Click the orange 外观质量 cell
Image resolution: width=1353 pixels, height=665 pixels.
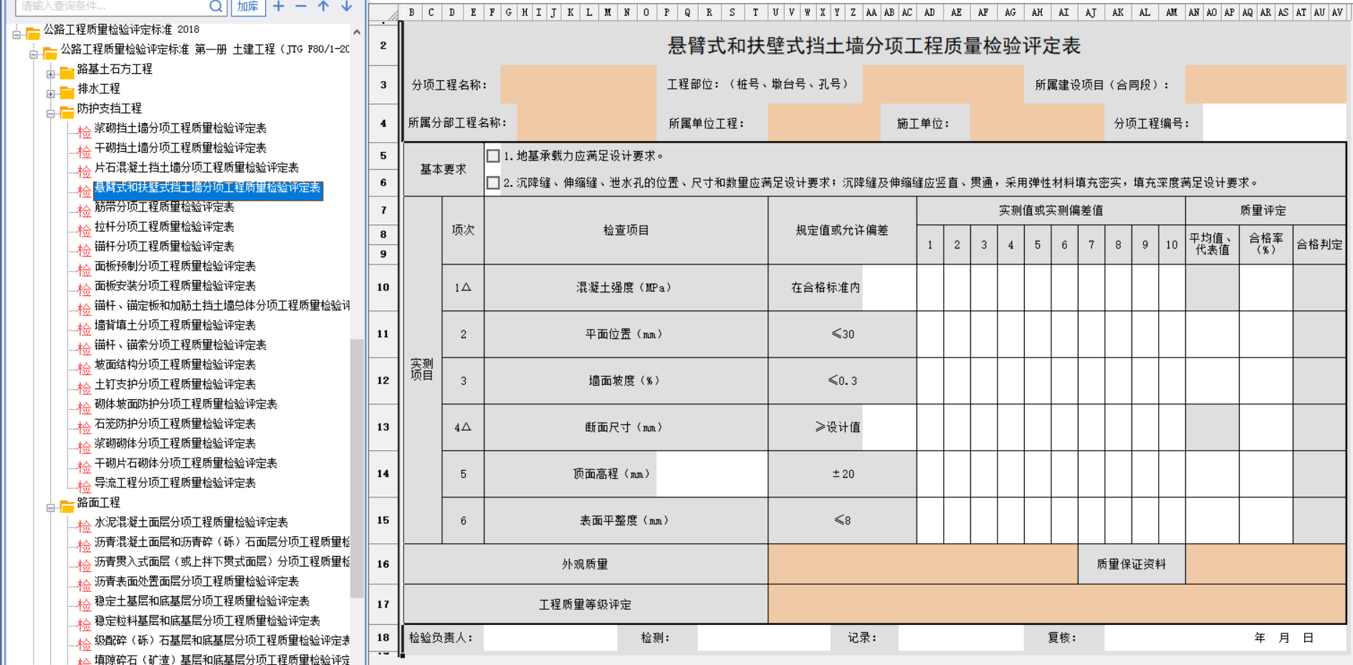[x=923, y=564]
